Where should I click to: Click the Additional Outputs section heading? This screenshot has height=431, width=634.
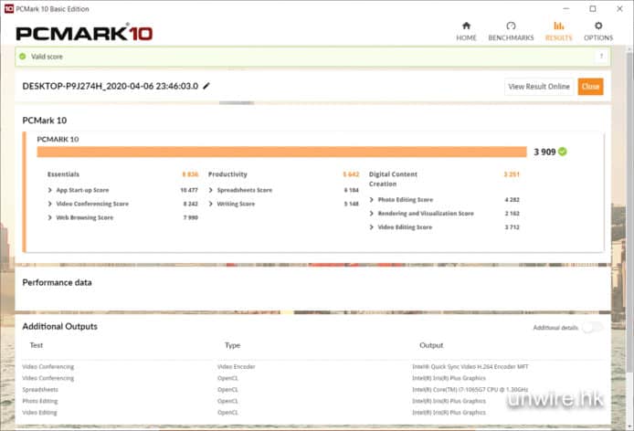[60, 326]
